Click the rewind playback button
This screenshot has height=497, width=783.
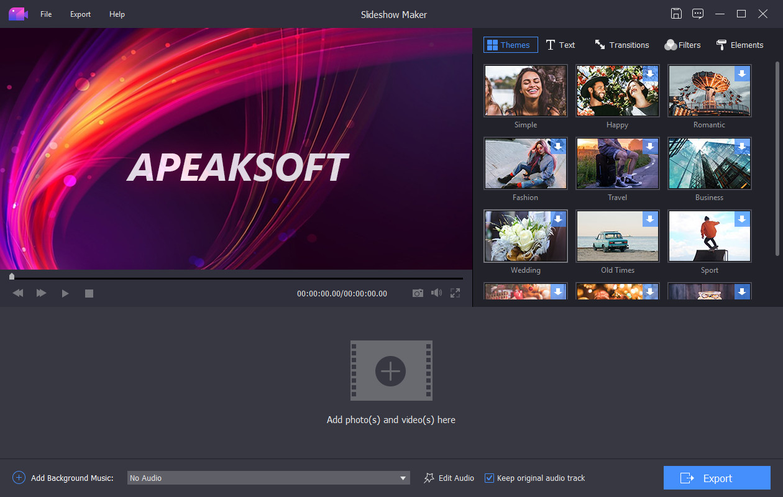(18, 293)
